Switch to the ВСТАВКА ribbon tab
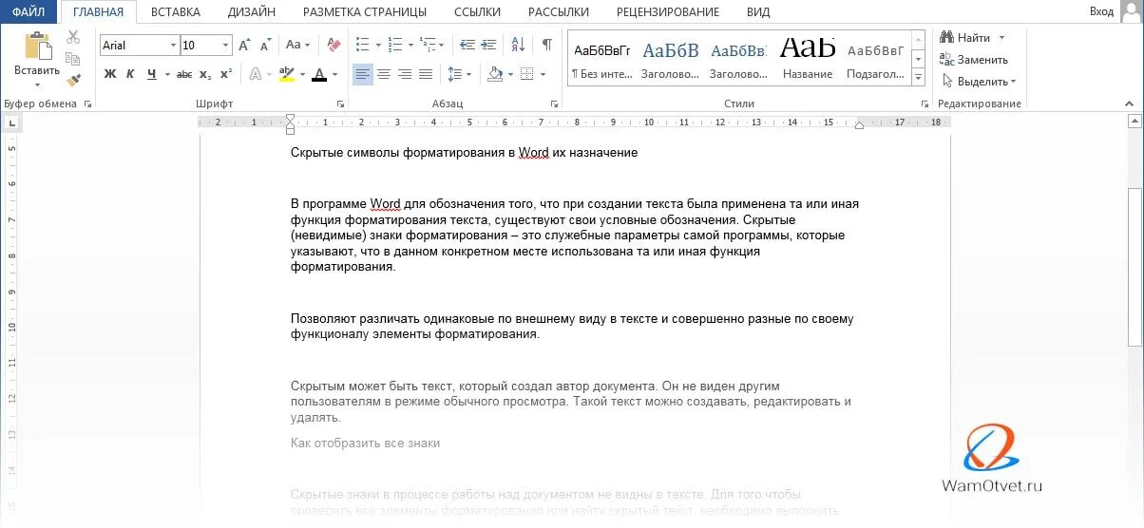1144x528 pixels. pos(175,11)
